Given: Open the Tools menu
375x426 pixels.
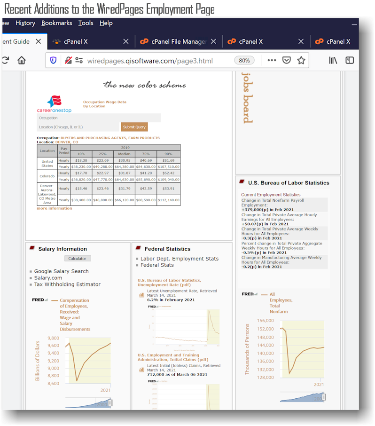Looking at the screenshot, I should 86,23.
